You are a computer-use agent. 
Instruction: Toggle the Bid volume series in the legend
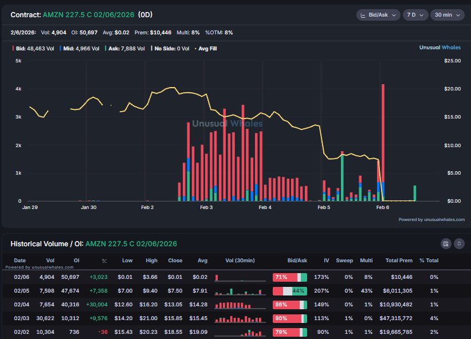pyautogui.click(x=34, y=49)
